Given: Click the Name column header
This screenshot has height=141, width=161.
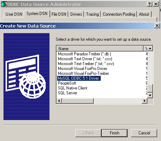Looking at the screenshot, I should tap(100, 49).
